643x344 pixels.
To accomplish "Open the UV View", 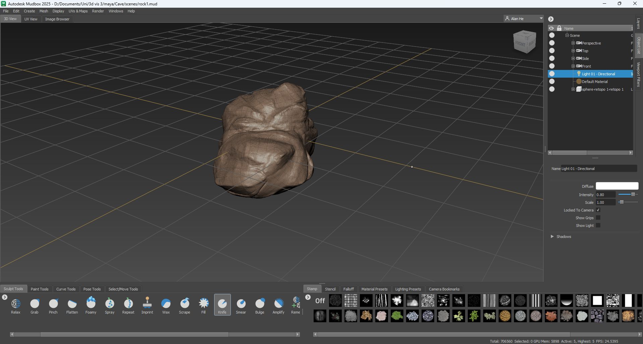I will click(31, 19).
